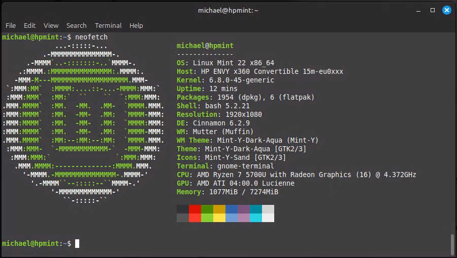Screen dimensions: 457x258
Task: Open the File menu
Action: (x=11, y=25)
